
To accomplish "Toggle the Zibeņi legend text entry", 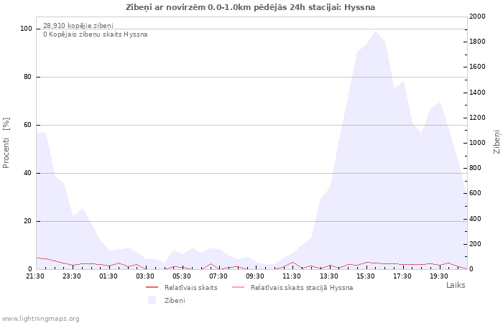I will pyautogui.click(x=175, y=300).
